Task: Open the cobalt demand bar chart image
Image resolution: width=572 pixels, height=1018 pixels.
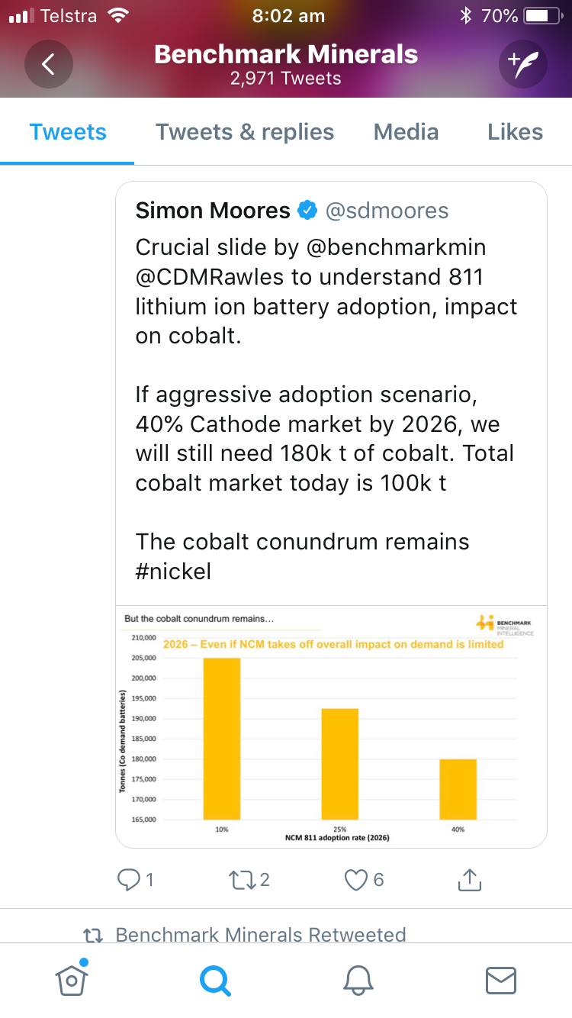Action: coord(331,726)
